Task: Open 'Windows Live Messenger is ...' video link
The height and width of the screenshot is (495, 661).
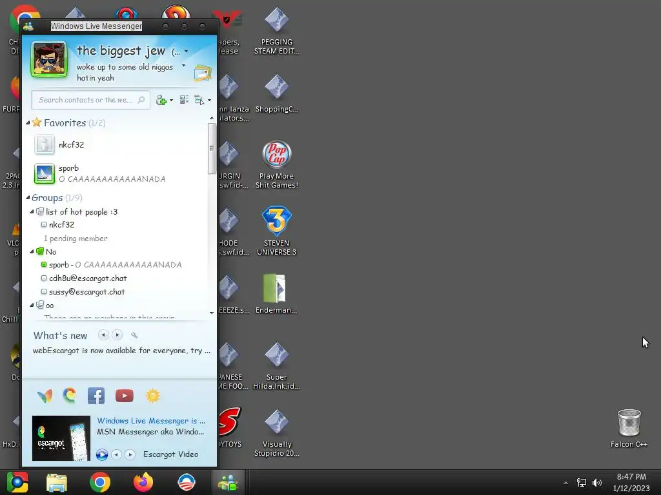Action: 151,421
